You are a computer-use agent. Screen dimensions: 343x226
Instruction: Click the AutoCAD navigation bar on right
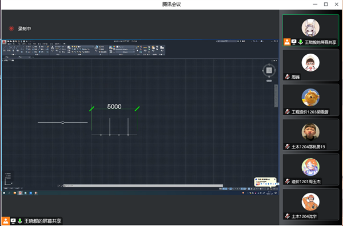pyautogui.click(x=276, y=96)
